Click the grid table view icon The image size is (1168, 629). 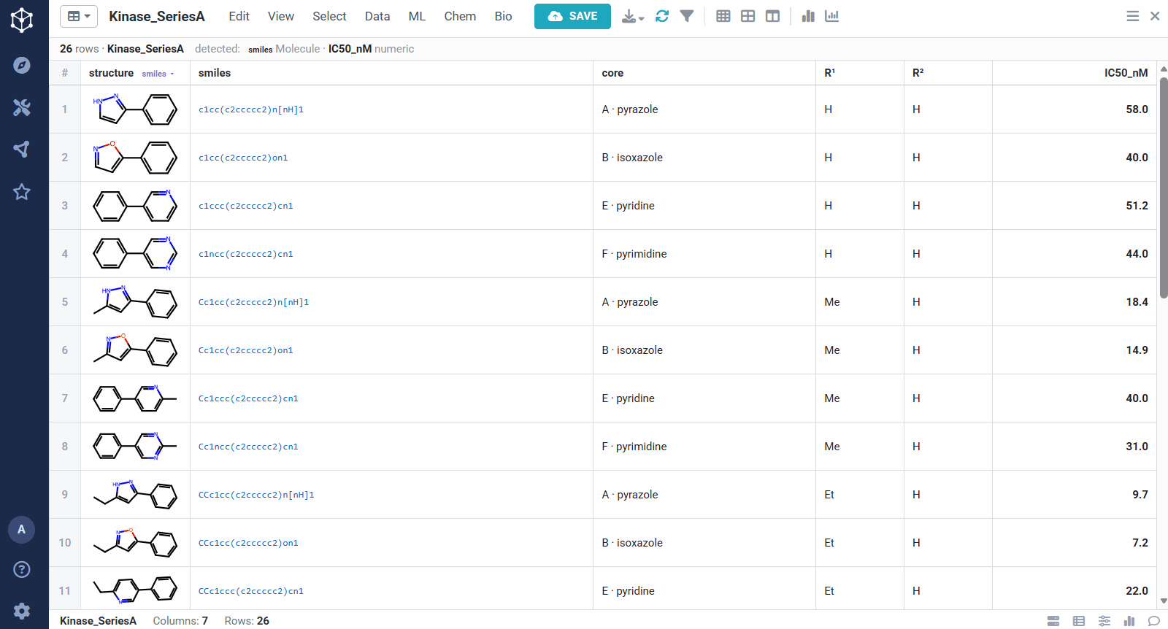[723, 16]
